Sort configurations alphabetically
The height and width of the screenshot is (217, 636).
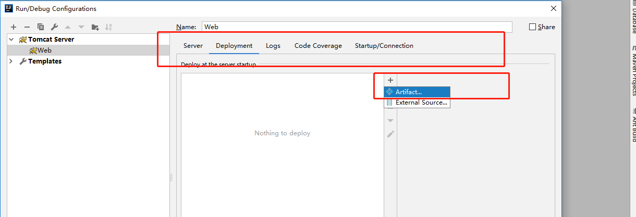(108, 27)
